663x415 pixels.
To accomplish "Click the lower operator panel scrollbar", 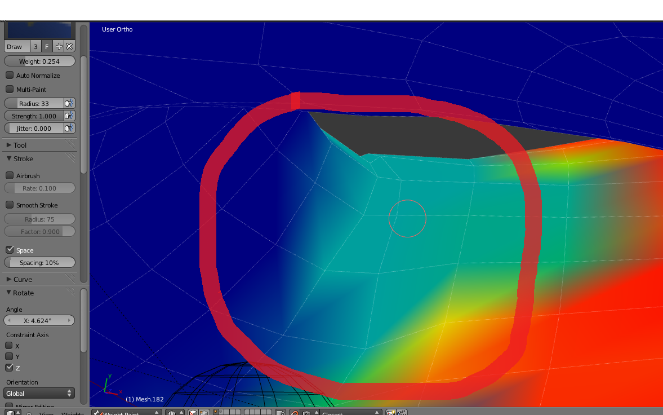I will click(84, 320).
